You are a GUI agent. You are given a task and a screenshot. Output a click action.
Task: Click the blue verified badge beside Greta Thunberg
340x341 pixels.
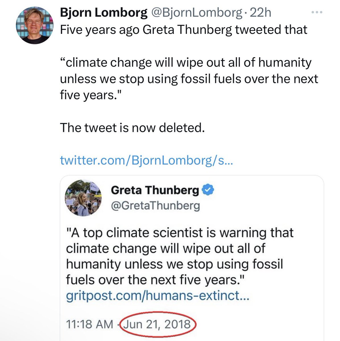click(x=208, y=190)
